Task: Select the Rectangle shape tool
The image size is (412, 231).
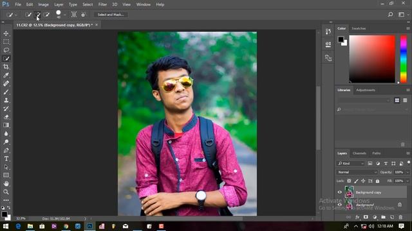Action: 6,175
